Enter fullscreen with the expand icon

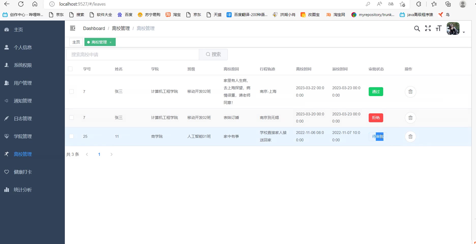(428, 28)
